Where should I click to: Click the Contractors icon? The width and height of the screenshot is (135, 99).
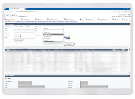[86, 19]
